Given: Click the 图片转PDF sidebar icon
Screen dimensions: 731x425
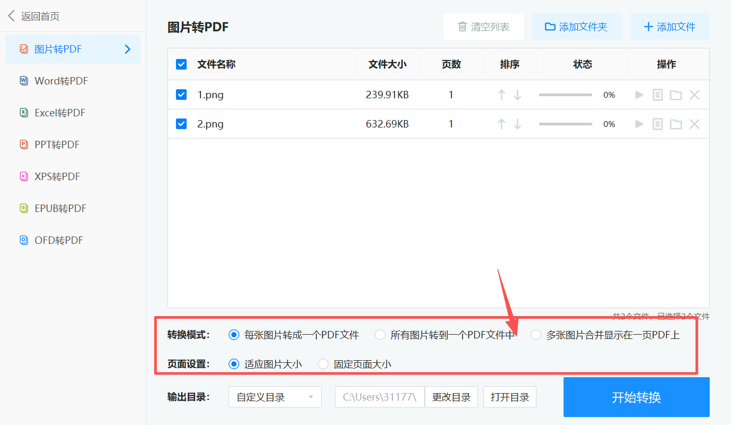Looking at the screenshot, I should click(x=24, y=49).
